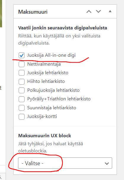Image resolution: width=124 pixels, height=180 pixels.
Task: Check the Suunnistaja lehtiarkisto box
Action: click(22, 108)
